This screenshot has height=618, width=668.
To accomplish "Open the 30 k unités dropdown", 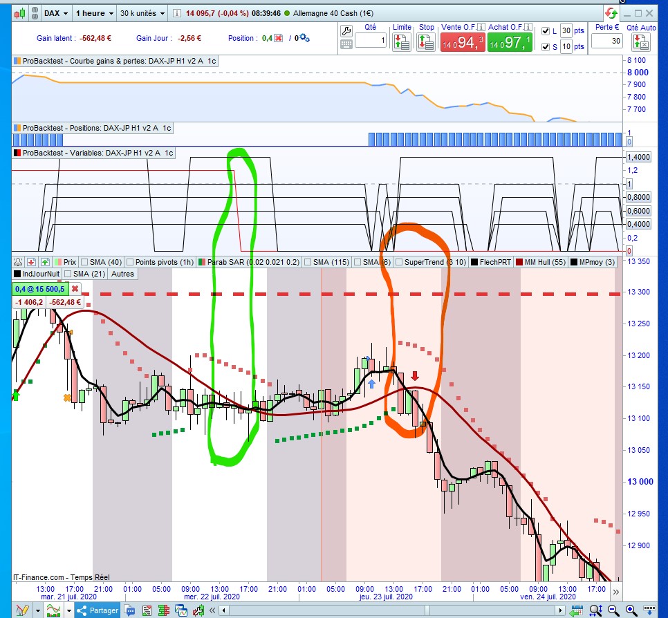I will [x=142, y=13].
